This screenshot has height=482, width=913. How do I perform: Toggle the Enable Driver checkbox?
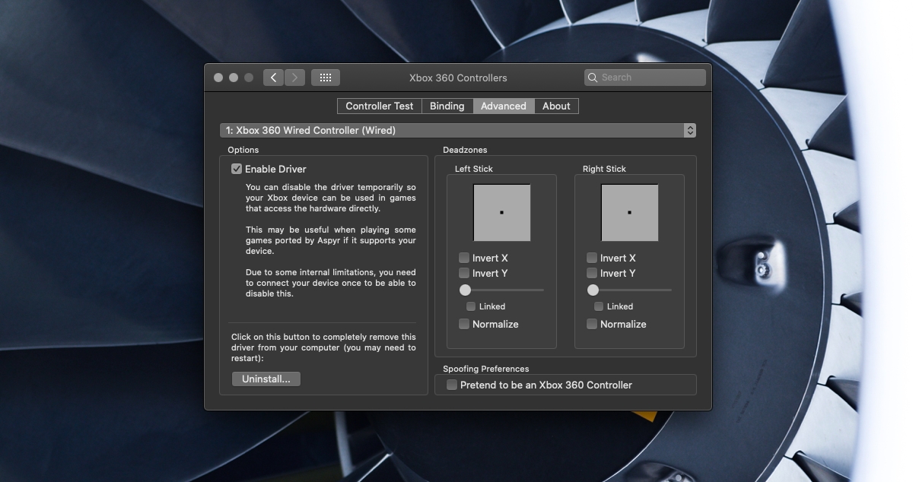click(x=237, y=169)
